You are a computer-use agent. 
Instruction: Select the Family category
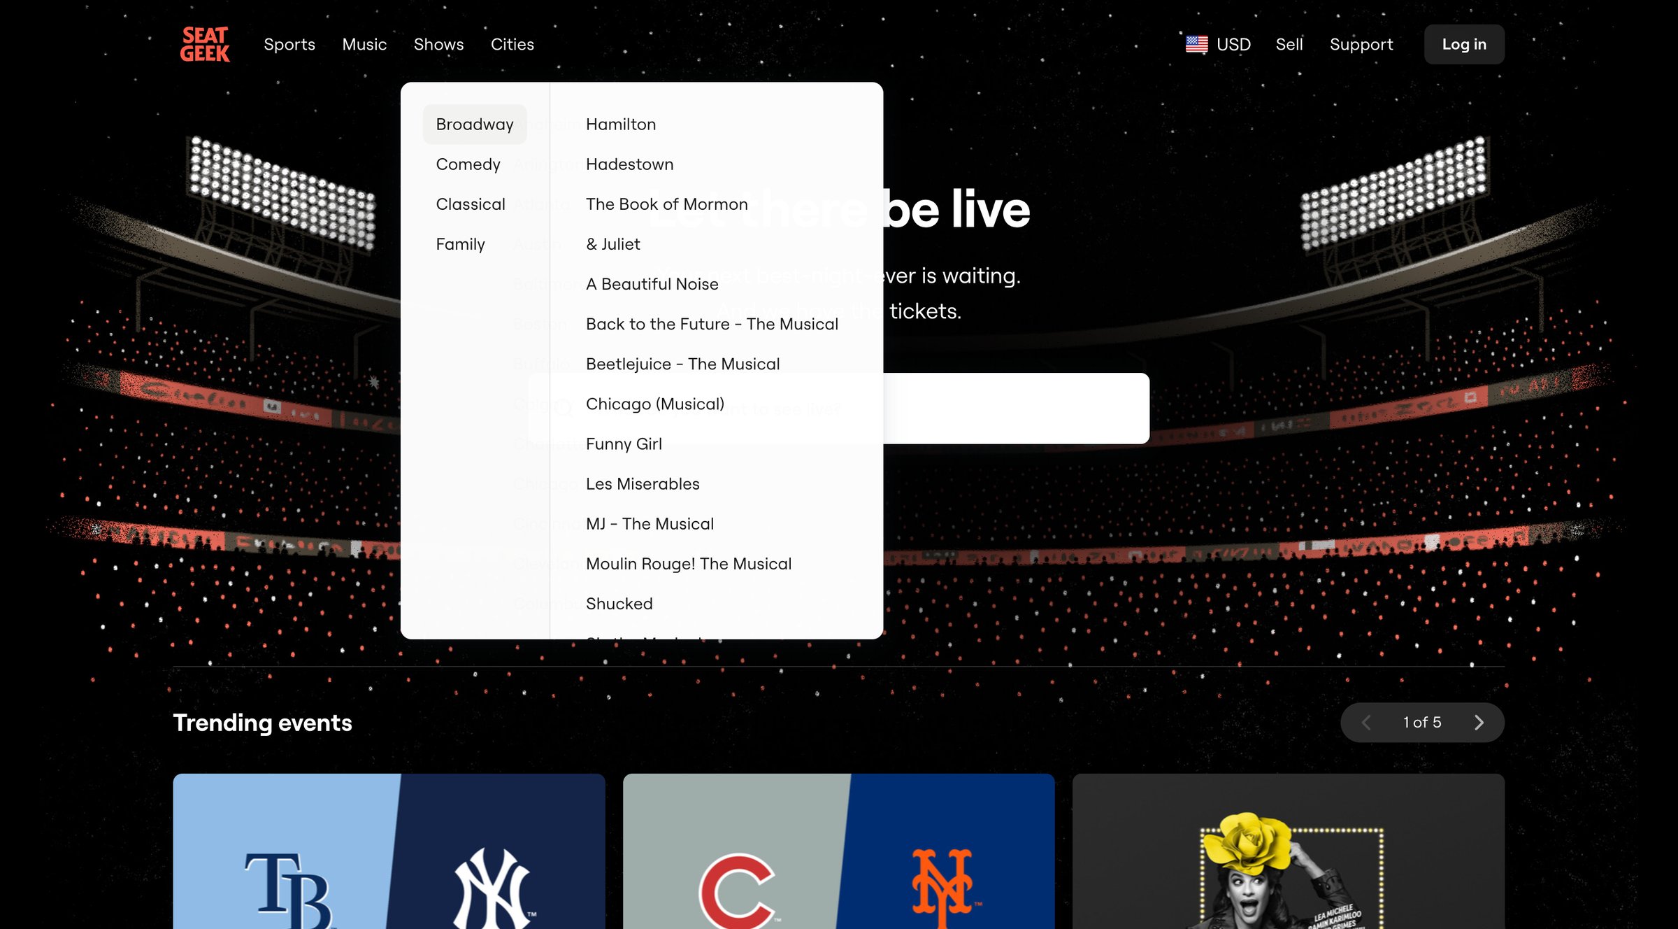click(x=460, y=244)
